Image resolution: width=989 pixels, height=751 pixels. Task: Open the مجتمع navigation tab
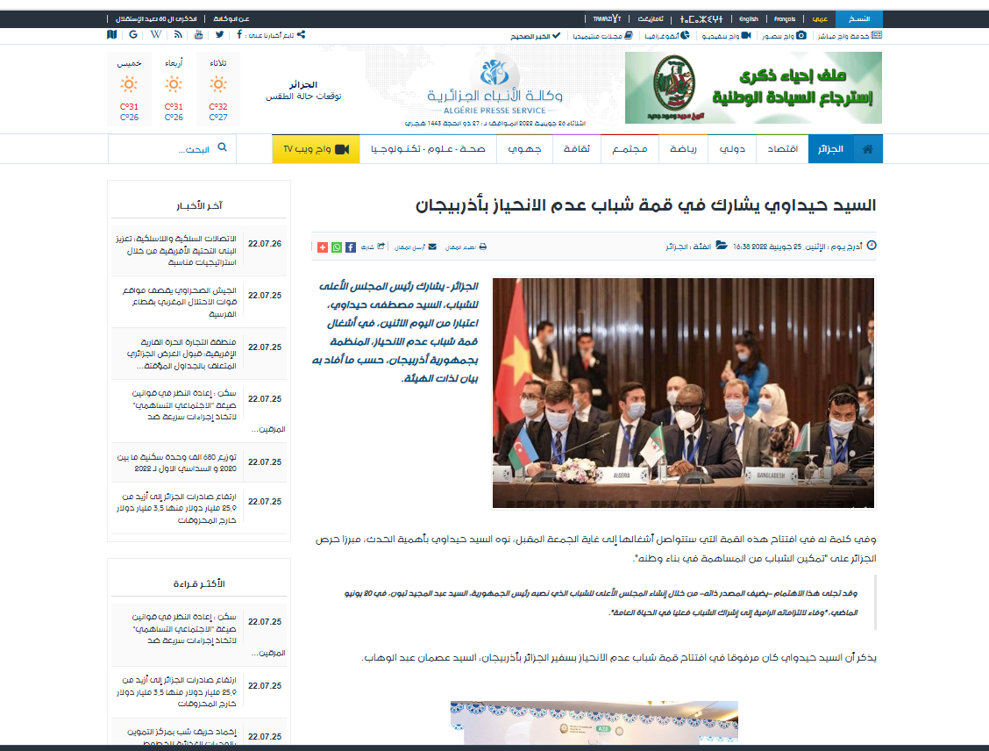coord(630,149)
